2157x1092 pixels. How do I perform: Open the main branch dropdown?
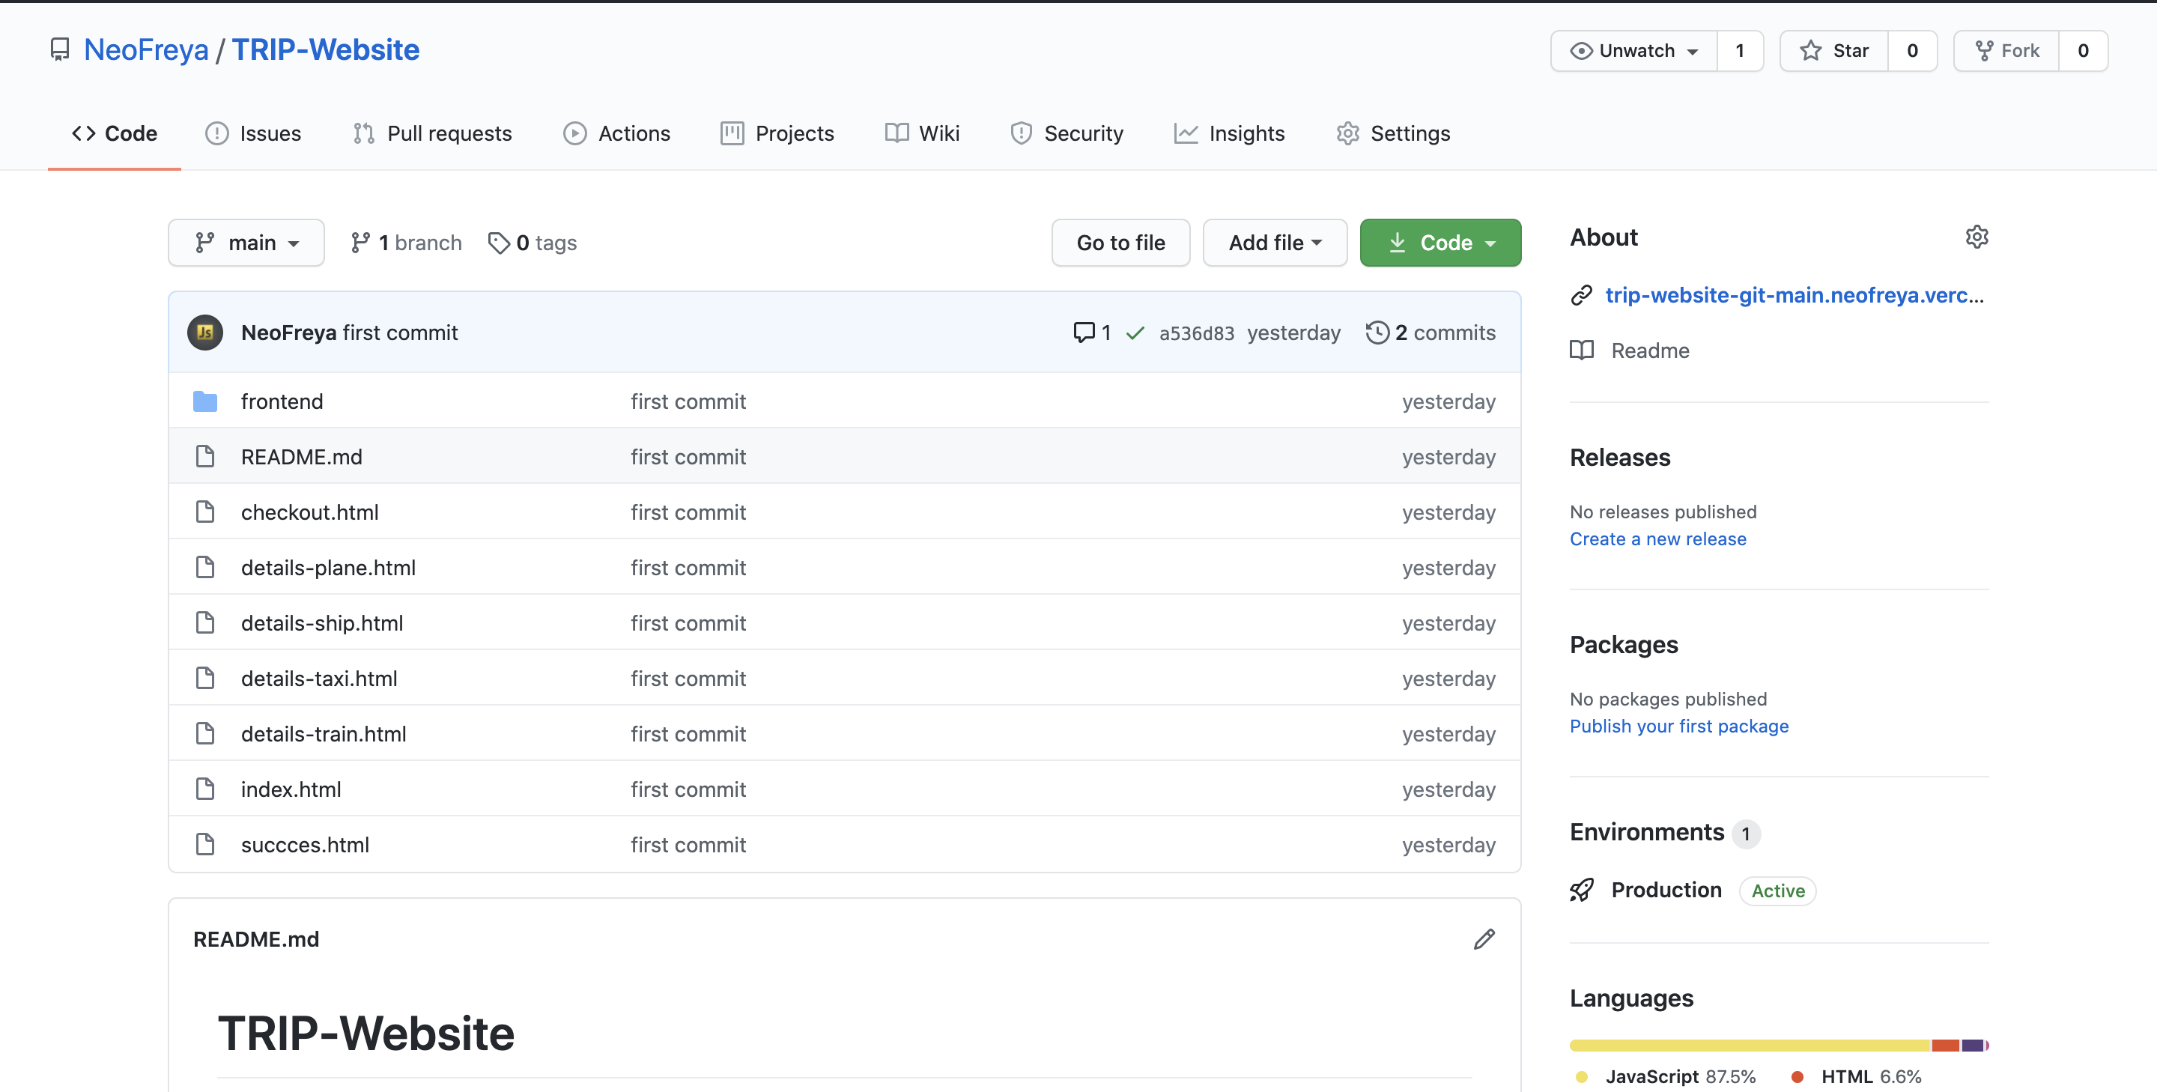246,243
